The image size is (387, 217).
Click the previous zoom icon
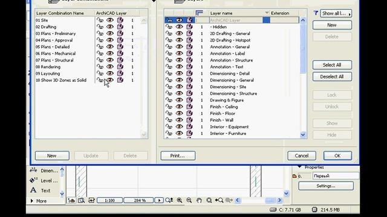point(219,200)
